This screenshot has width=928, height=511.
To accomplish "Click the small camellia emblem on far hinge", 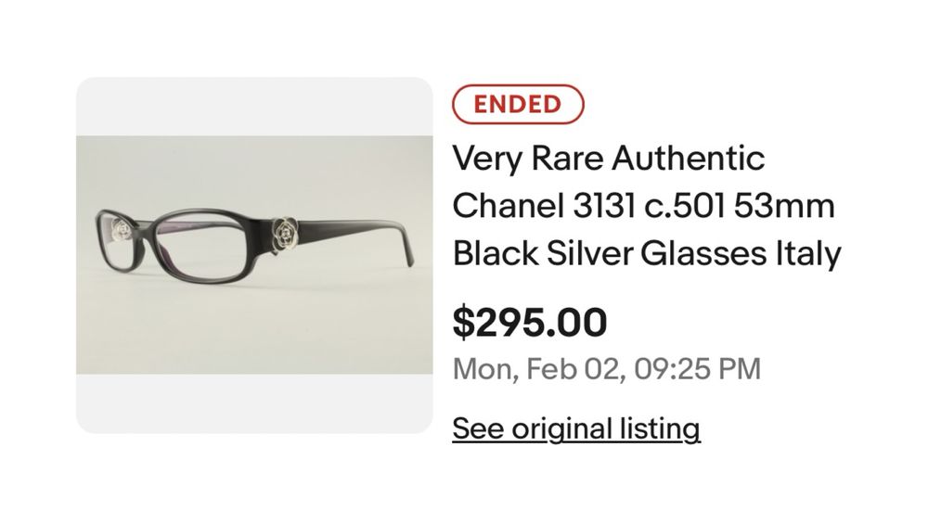I will coord(122,230).
